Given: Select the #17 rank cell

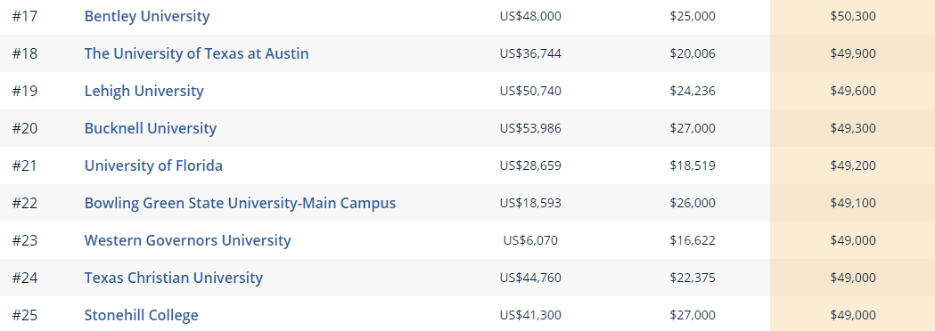Looking at the screenshot, I should point(24,16).
